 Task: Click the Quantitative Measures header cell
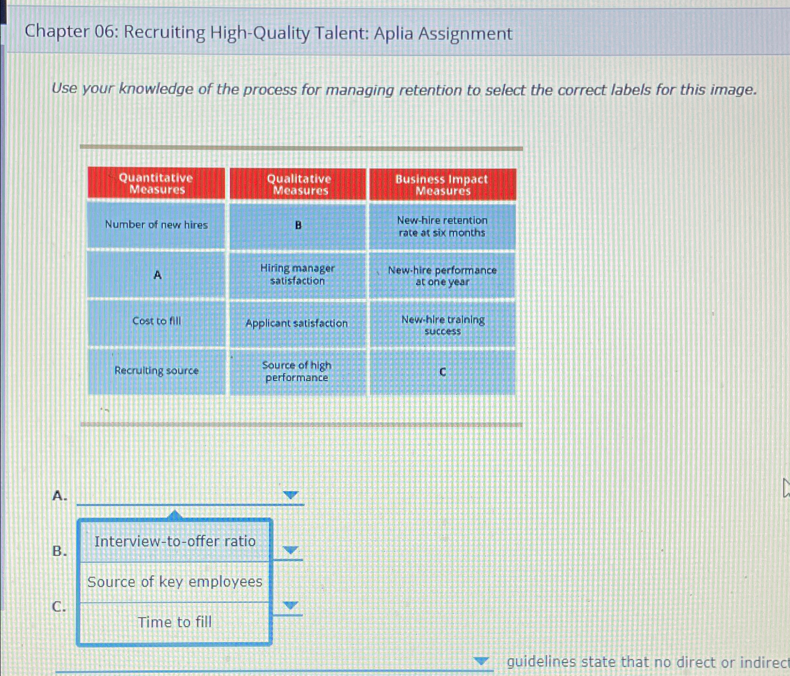coord(156,184)
